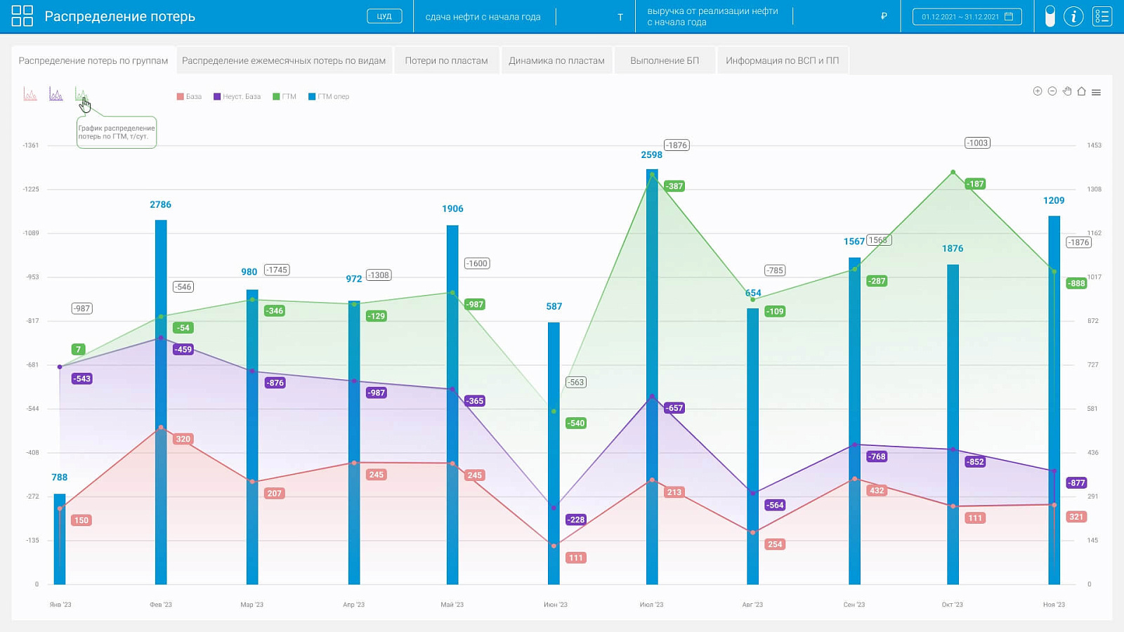Click the 2598 bar value for July
The width and height of the screenshot is (1124, 632).
point(652,154)
